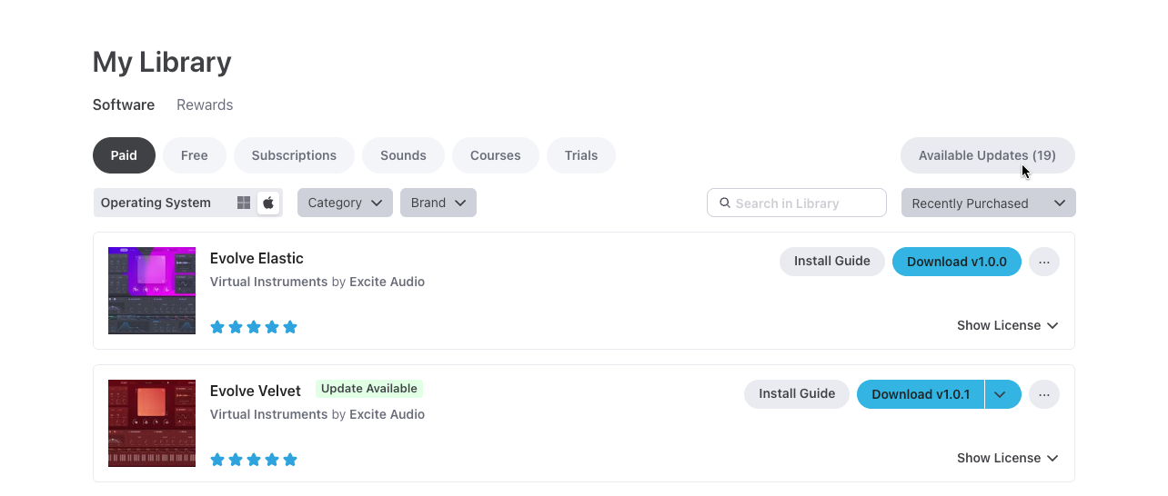Screen dimensions: 1168x496
Task: Show Available Updates (19)
Action: (x=987, y=155)
